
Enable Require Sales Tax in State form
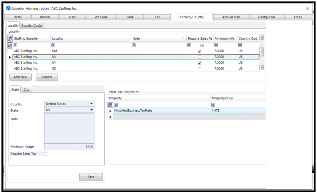point(46,154)
